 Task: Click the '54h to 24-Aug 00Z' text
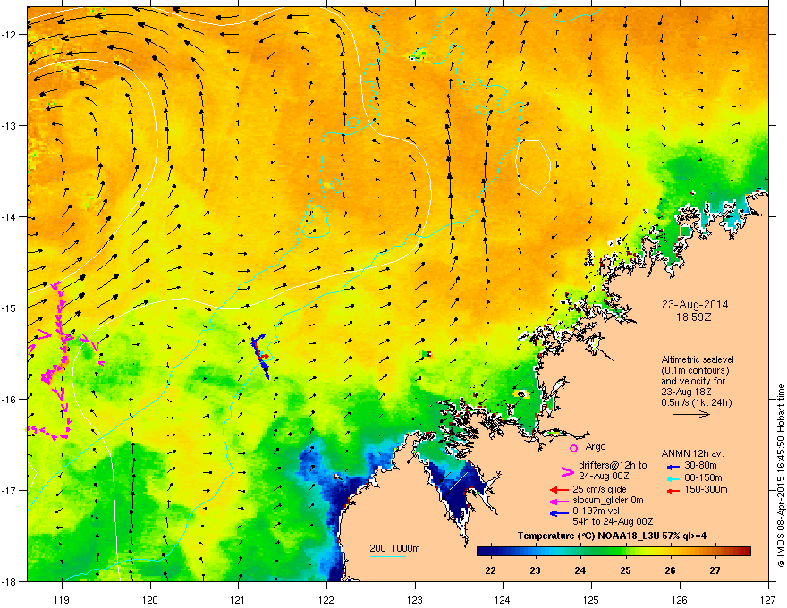(x=613, y=522)
